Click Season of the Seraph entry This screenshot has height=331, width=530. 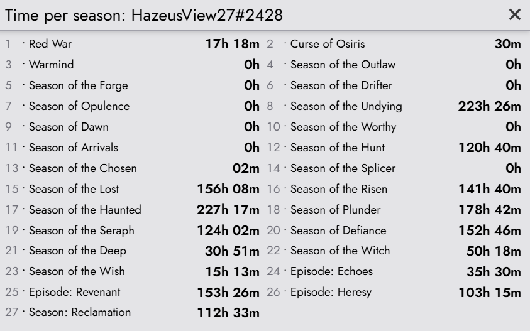pyautogui.click(x=132, y=231)
